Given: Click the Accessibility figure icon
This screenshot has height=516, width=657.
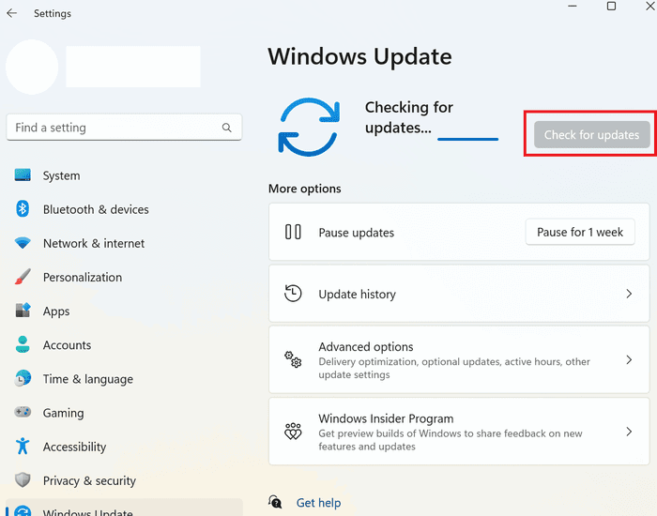Looking at the screenshot, I should [x=23, y=446].
